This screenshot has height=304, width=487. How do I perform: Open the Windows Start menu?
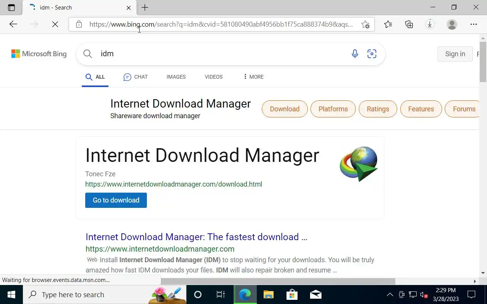[x=11, y=294]
